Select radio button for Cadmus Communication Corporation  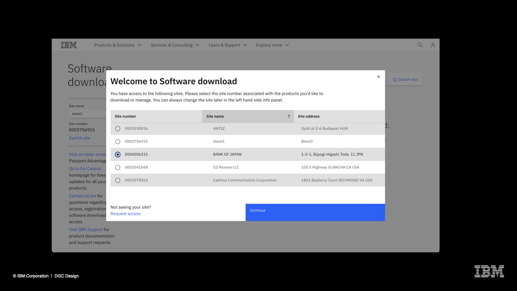tap(118, 180)
